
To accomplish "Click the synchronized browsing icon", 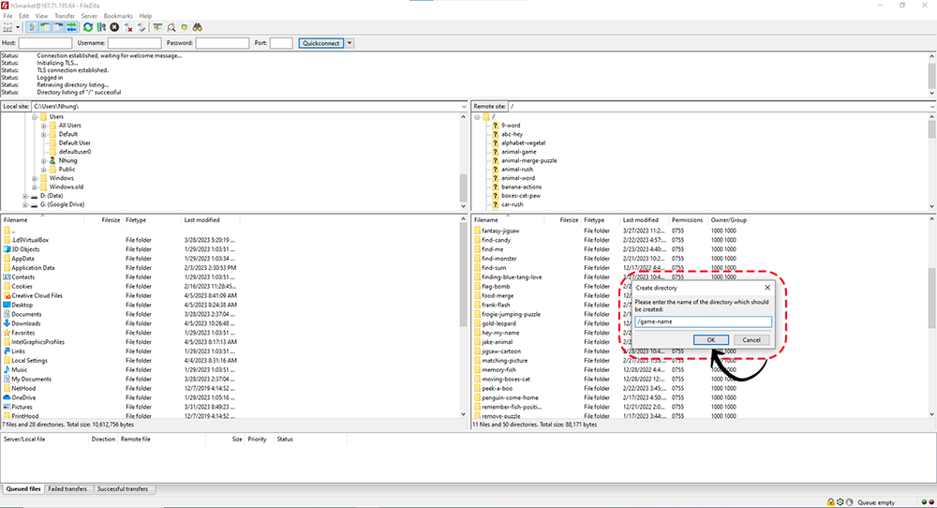I will (x=185, y=27).
